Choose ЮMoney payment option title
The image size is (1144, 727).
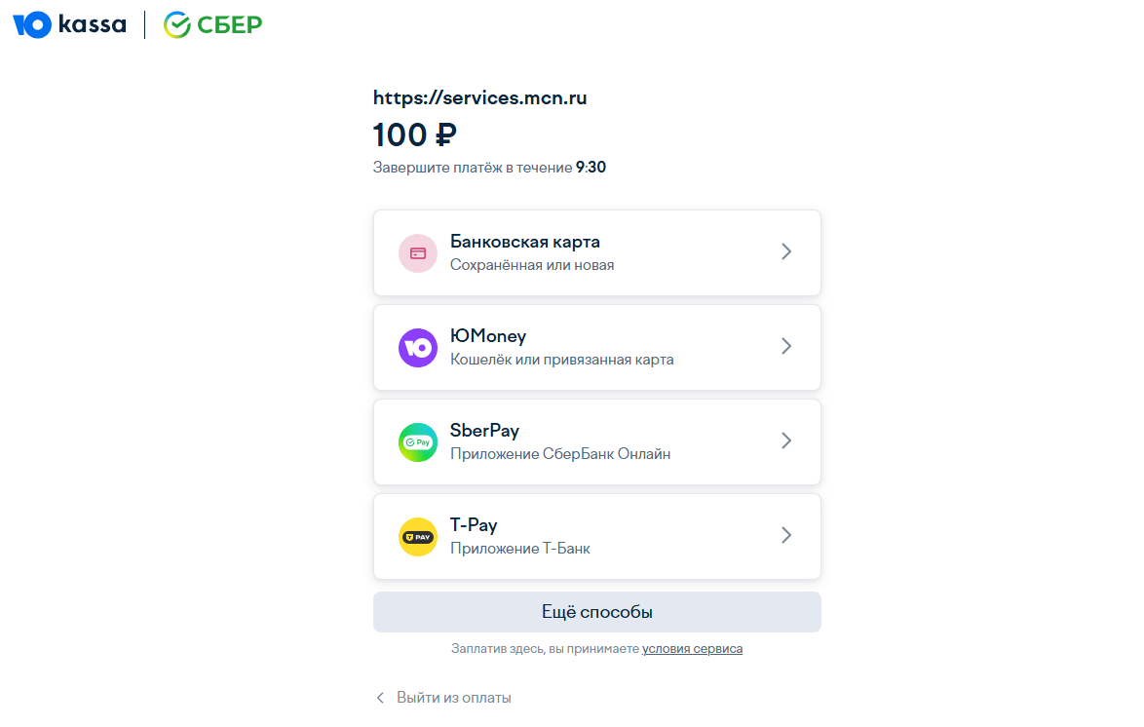point(487,336)
